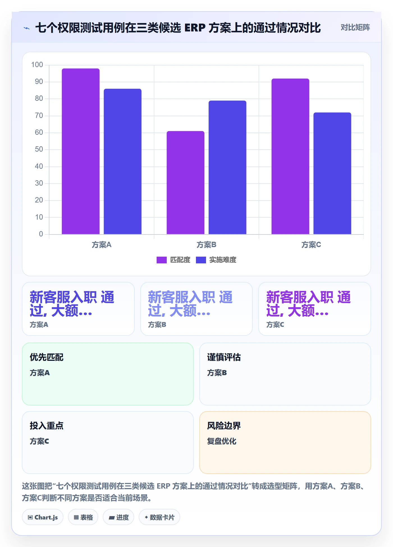Select the orange 风险边界 matrix card
The width and height of the screenshot is (393, 547).
285,443
